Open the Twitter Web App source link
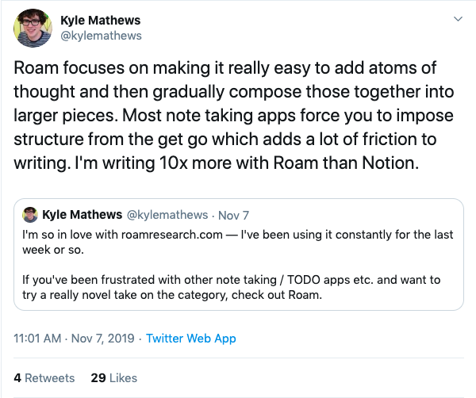This screenshot has width=476, height=398. (191, 339)
